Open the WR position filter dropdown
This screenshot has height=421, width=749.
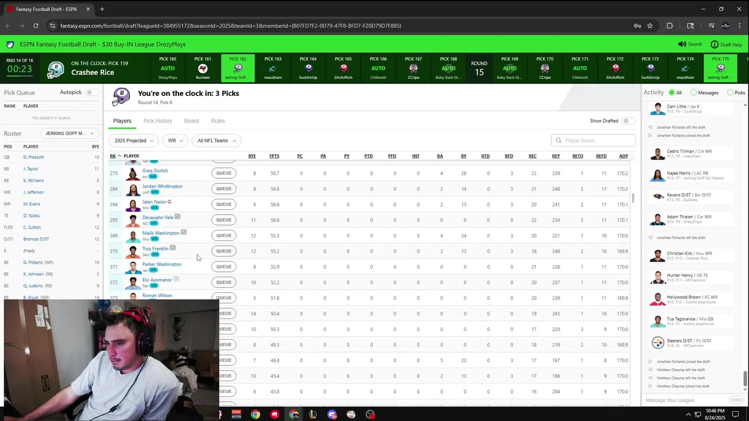pos(175,140)
